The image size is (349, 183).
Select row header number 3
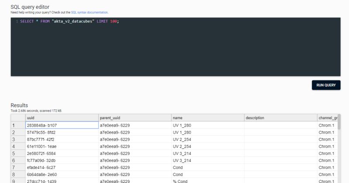point(18,139)
